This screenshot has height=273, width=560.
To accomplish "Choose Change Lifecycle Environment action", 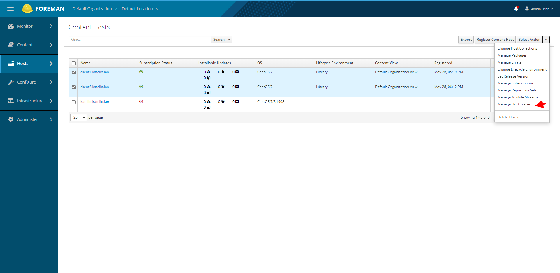I will (x=522, y=69).
